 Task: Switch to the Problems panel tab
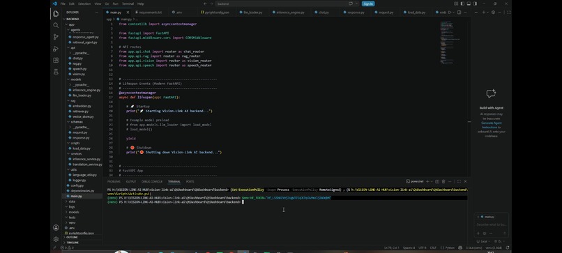pos(114,182)
